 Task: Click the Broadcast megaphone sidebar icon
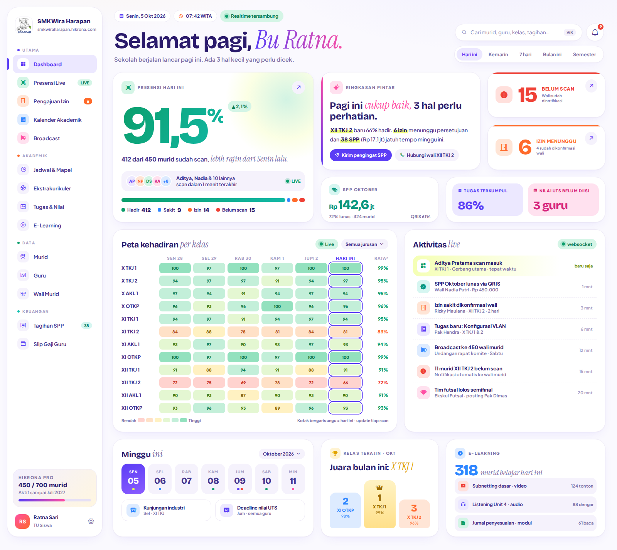(x=23, y=138)
